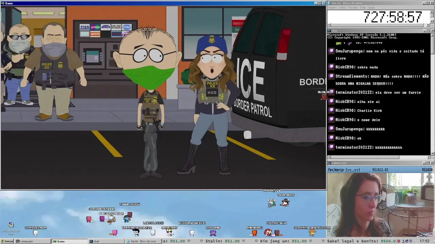Open the Formatar menu in Notepad
This screenshot has height=244, width=435.
point(353,7)
